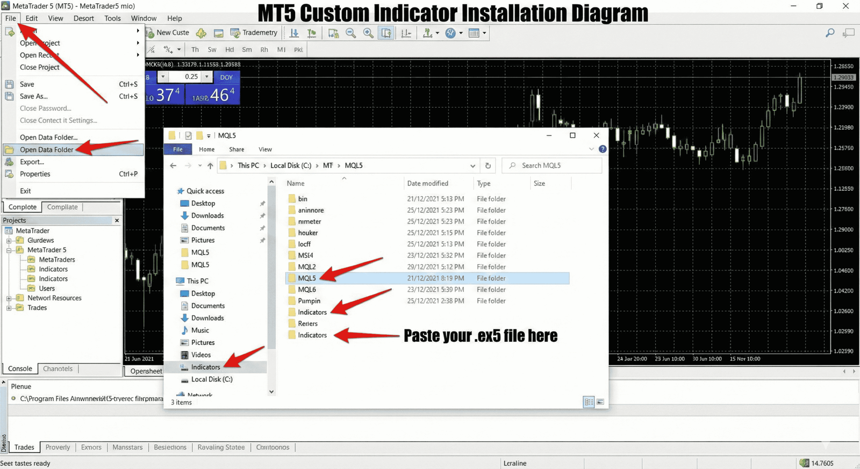Select the Pki timeframe button
This screenshot has height=469, width=860.
(298, 49)
